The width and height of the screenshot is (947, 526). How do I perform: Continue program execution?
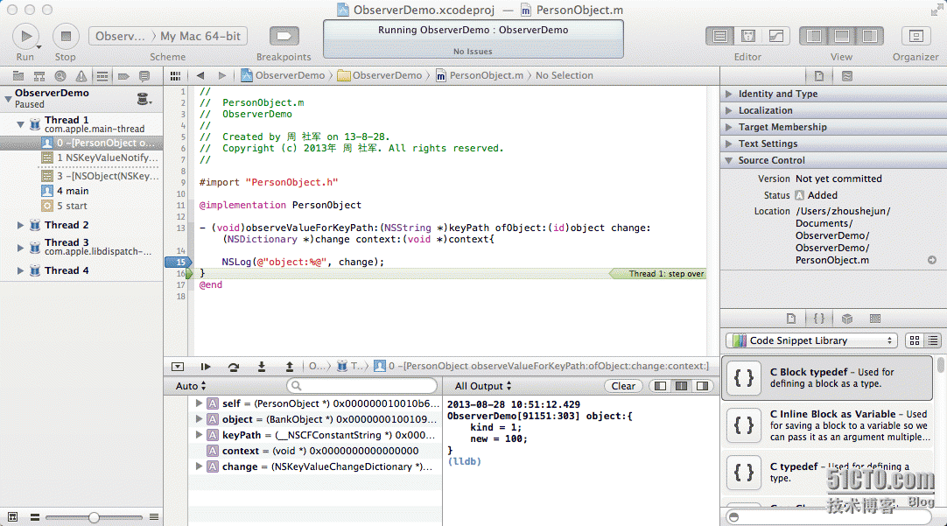point(206,367)
